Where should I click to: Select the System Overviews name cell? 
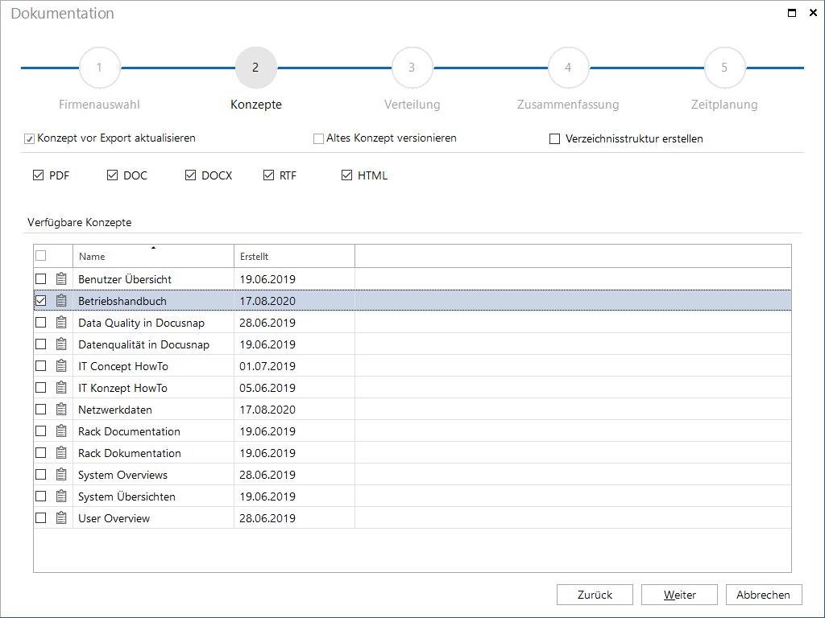point(153,475)
